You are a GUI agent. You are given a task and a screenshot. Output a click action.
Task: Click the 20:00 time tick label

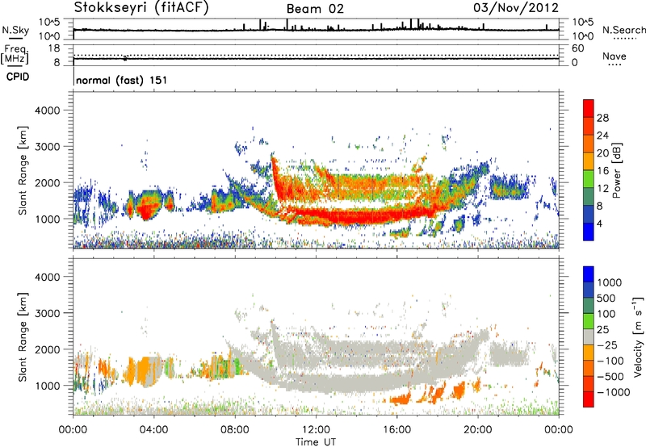(x=477, y=430)
